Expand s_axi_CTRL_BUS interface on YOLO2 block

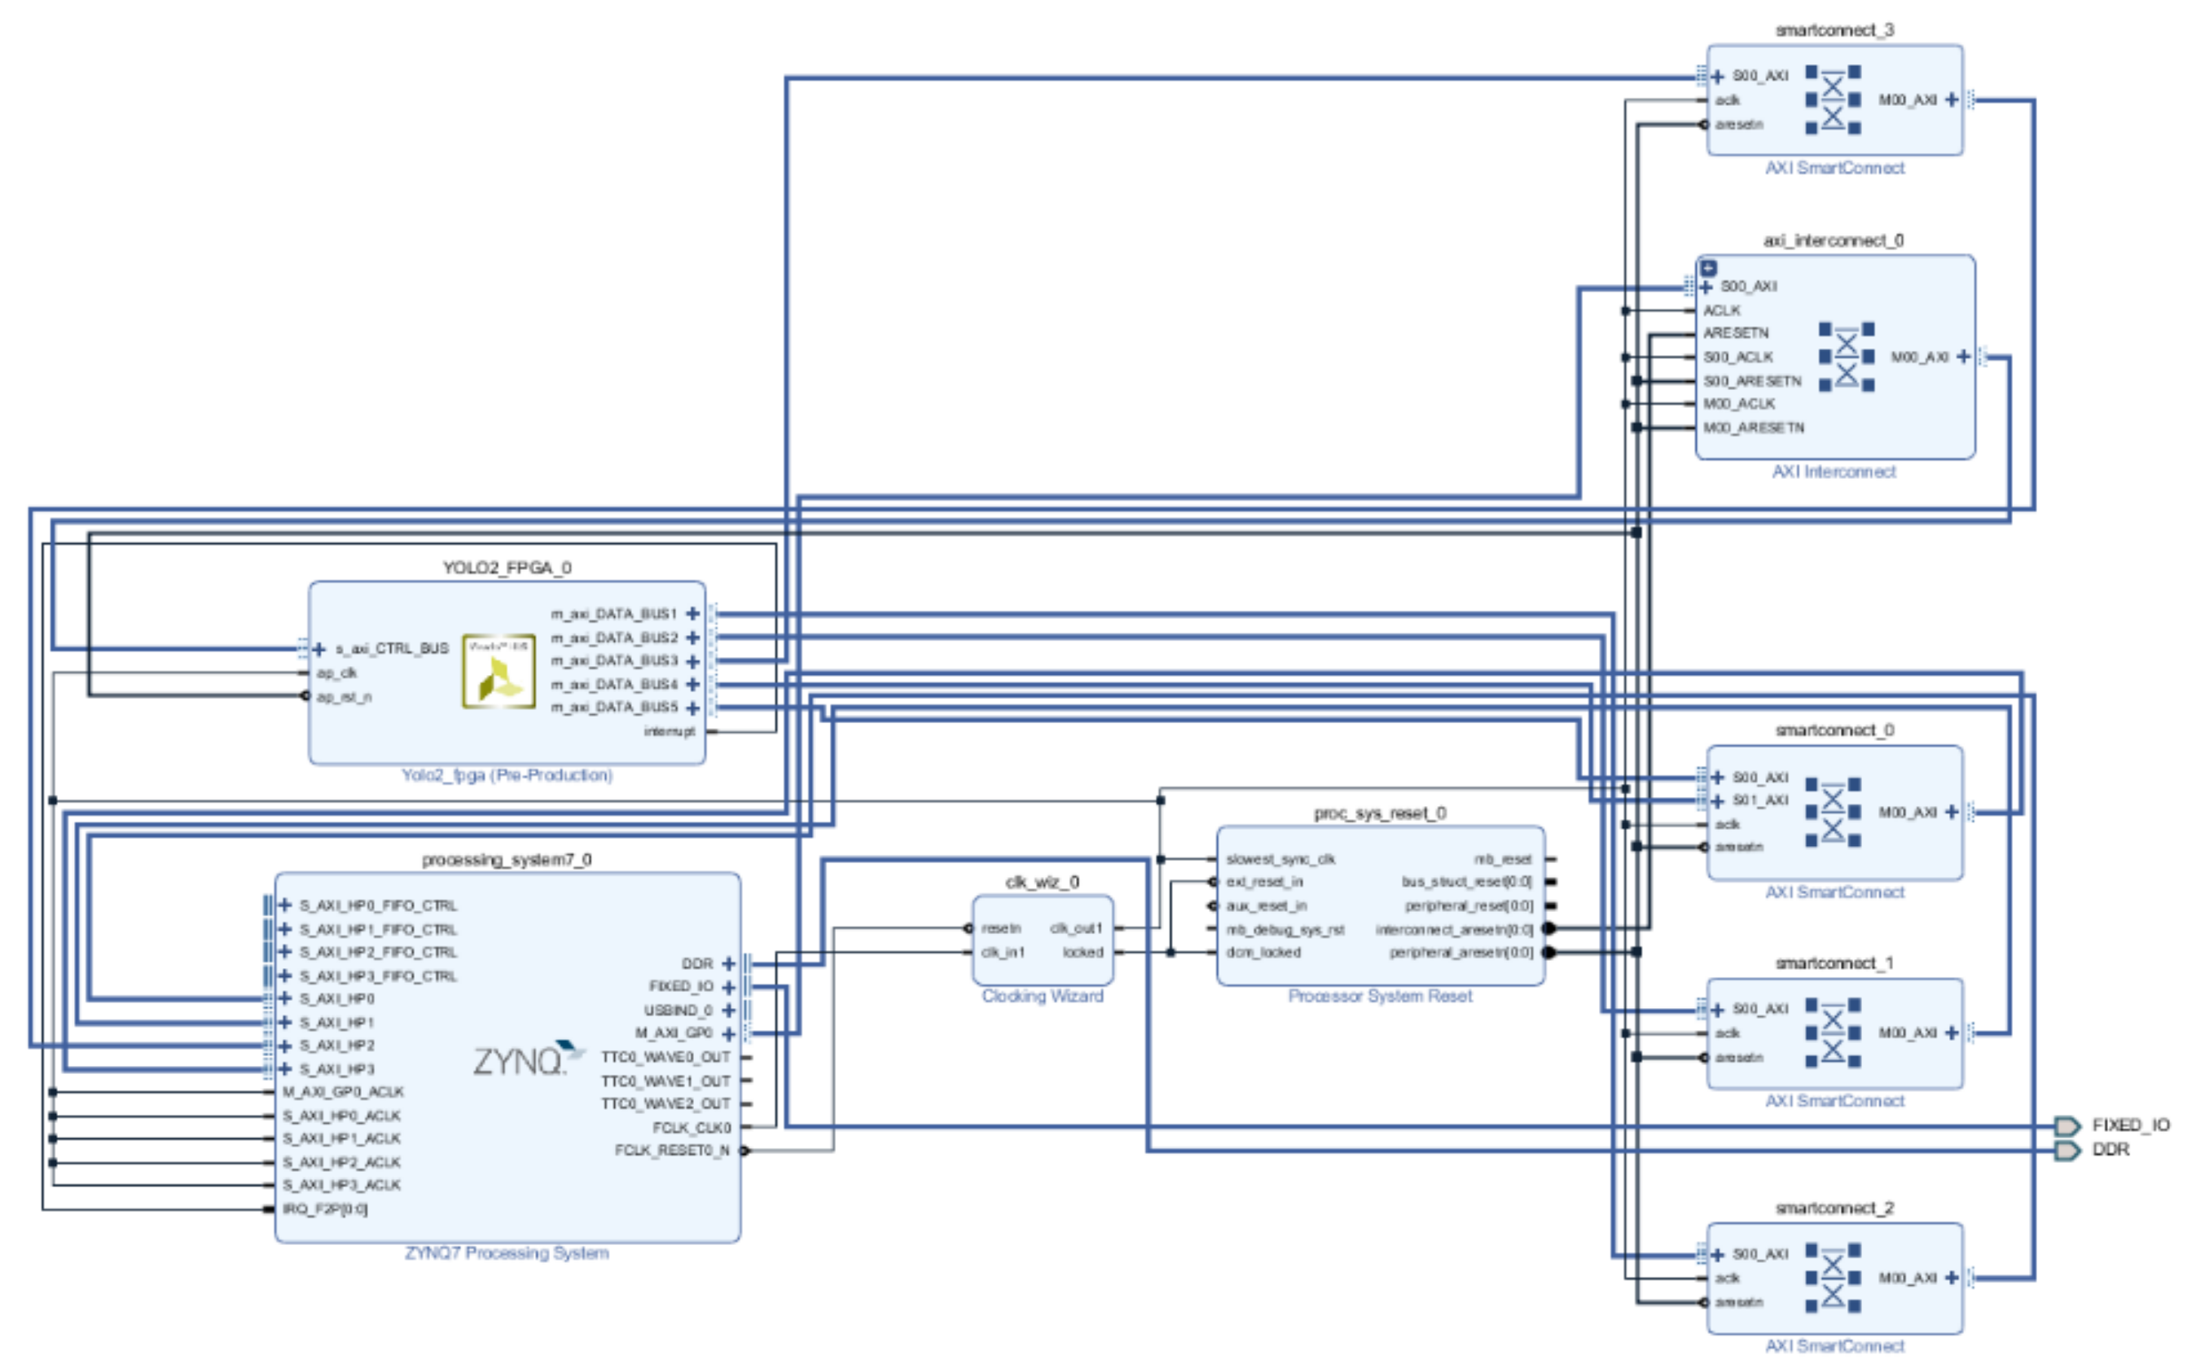[318, 650]
